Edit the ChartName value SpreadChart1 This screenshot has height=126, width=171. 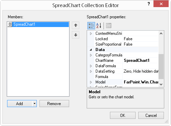point(140,60)
